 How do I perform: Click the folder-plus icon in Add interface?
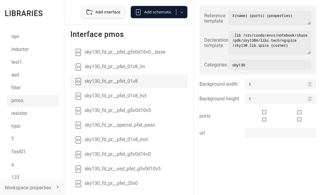(89, 12)
